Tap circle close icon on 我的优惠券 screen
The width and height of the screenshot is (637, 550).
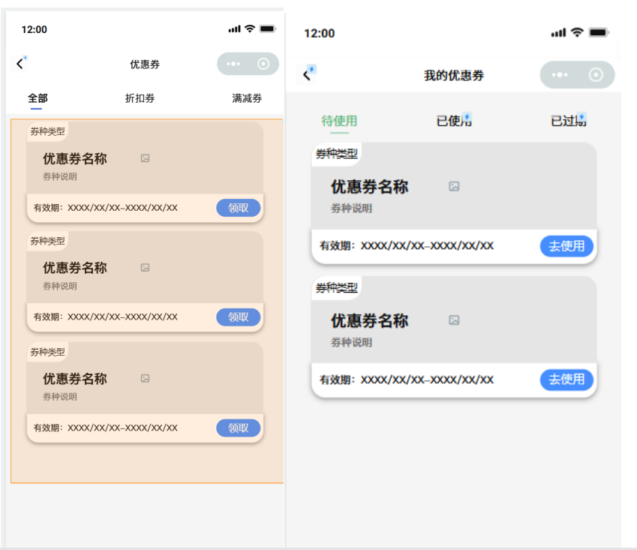(596, 75)
